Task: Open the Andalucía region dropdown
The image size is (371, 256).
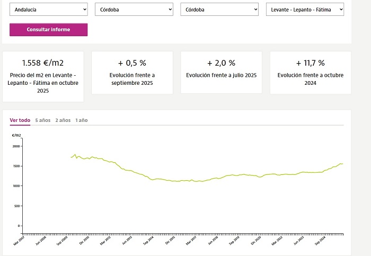Action: (48, 10)
